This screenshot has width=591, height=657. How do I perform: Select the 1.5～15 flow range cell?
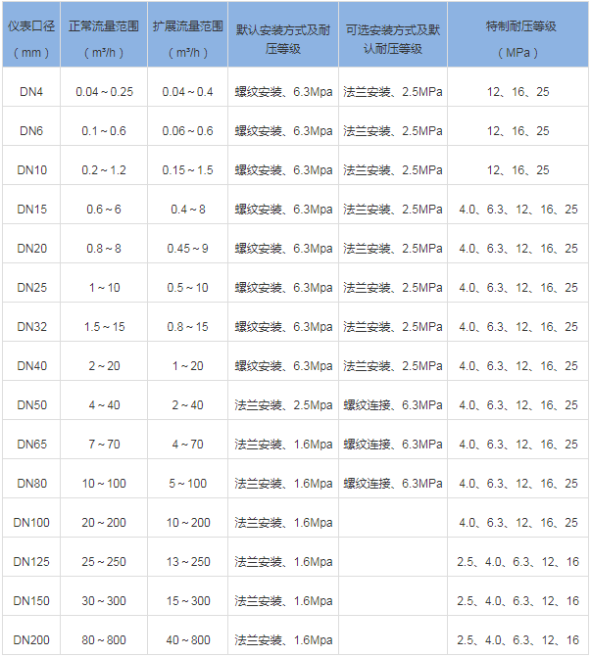tap(104, 327)
